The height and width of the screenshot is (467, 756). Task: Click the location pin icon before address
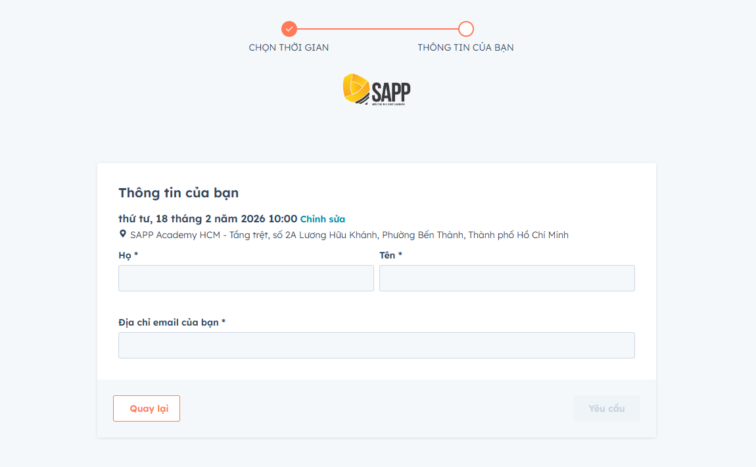(x=122, y=234)
